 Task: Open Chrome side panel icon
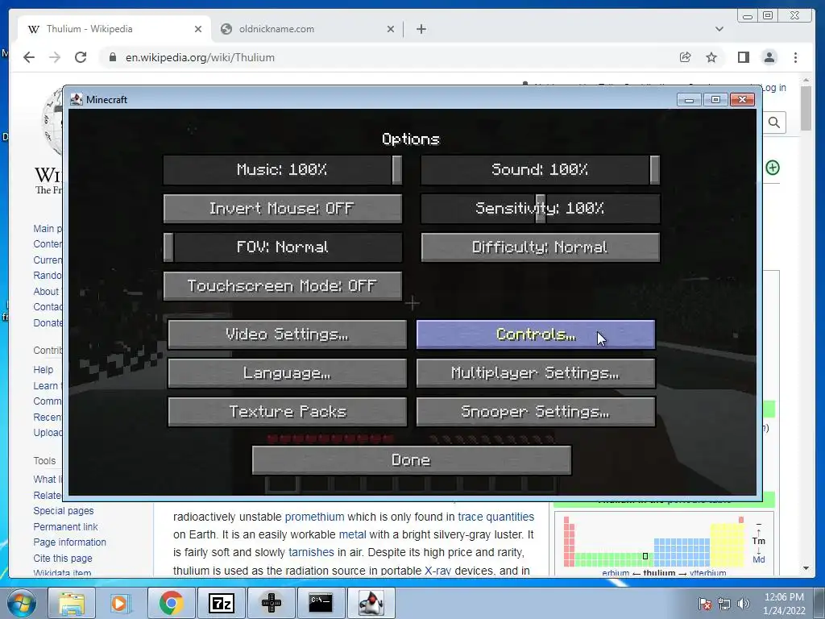pyautogui.click(x=744, y=57)
